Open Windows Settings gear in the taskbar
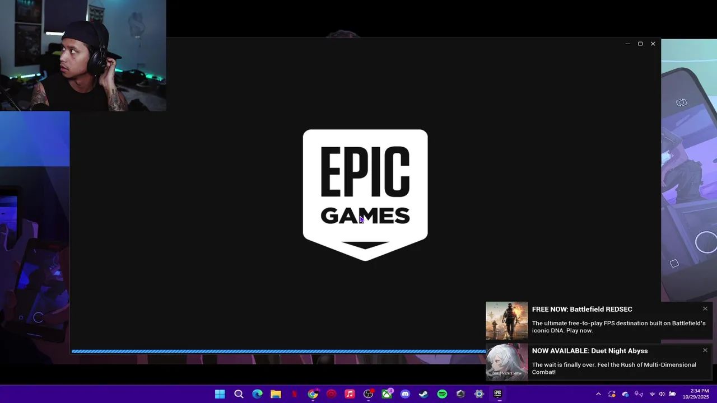Screen dimensions: 717x403 pos(479,394)
